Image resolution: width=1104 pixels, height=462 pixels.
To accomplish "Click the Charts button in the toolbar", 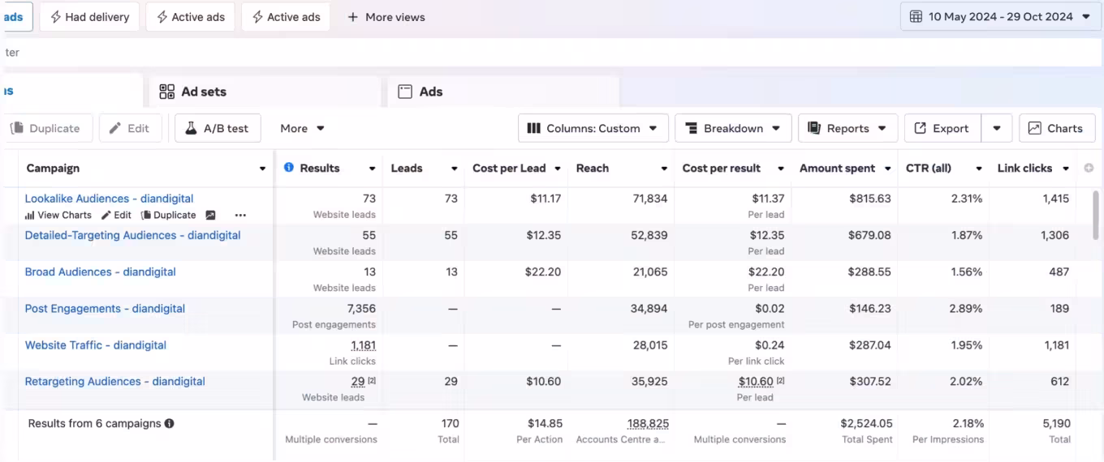I will coord(1057,128).
